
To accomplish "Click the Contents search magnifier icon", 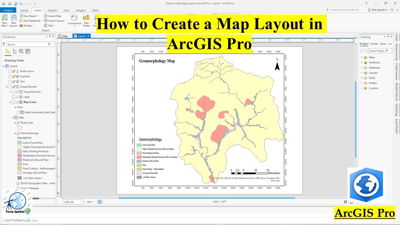I will 49,44.
